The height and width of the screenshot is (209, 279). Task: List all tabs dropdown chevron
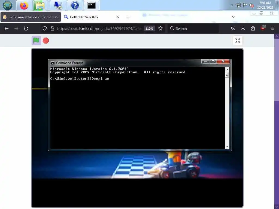click(x=234, y=17)
